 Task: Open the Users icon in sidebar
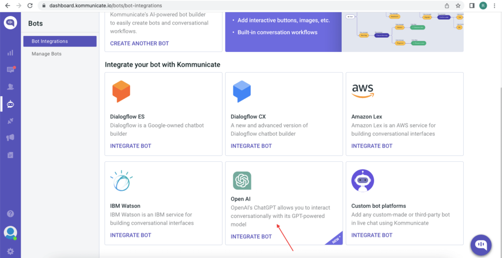tap(10, 87)
